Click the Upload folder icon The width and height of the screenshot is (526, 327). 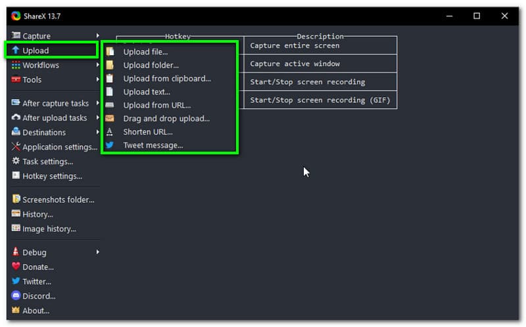click(x=110, y=65)
